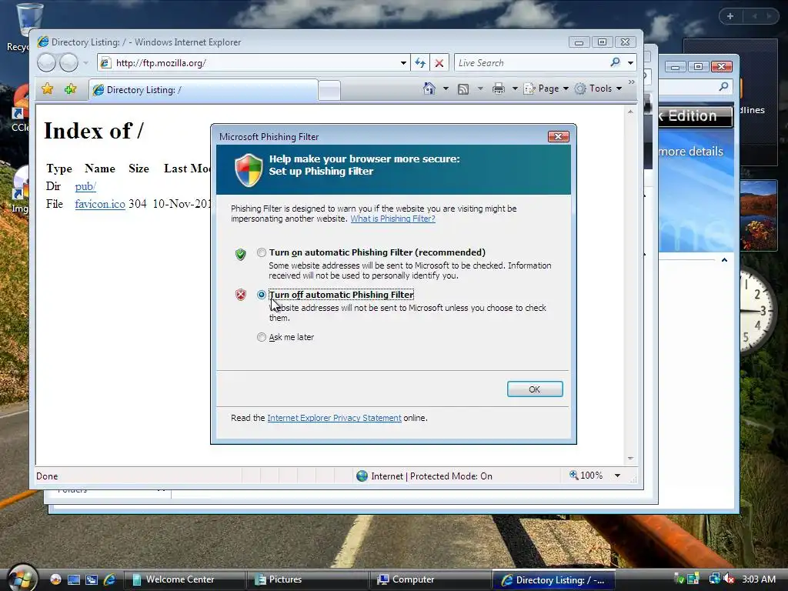Image resolution: width=788 pixels, height=591 pixels.
Task: Click the muted volume tray icon
Action: [x=730, y=579]
